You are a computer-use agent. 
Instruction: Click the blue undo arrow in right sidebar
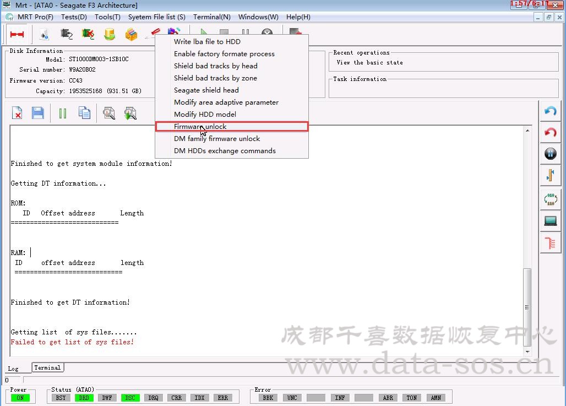(550, 111)
